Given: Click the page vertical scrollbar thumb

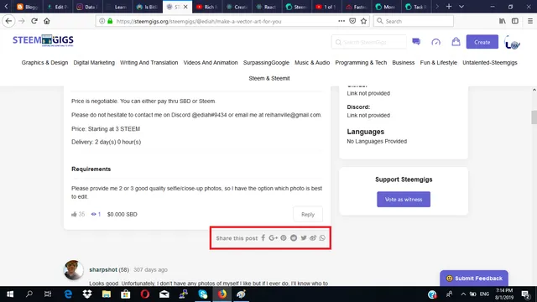Looking at the screenshot, I should pos(534,117).
